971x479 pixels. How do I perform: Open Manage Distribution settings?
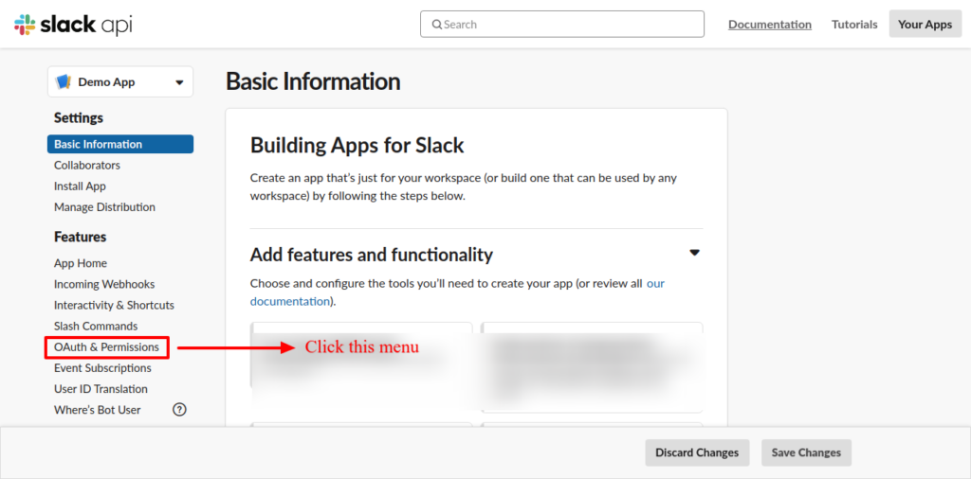[104, 207]
